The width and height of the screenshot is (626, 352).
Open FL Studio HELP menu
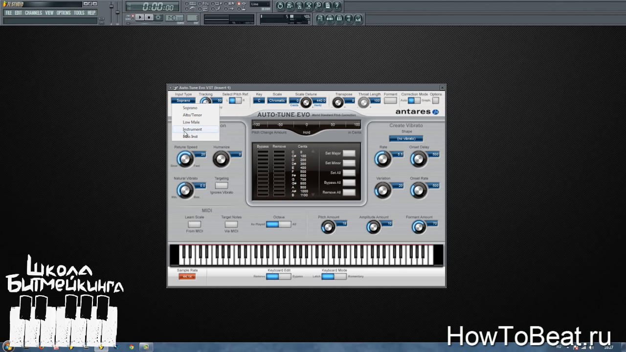(x=91, y=13)
